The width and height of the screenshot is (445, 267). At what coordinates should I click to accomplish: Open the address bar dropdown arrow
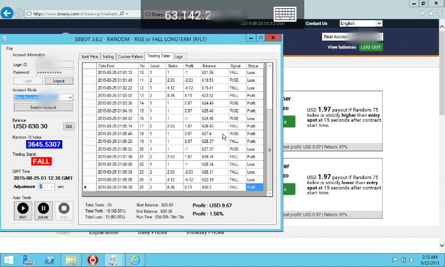coord(127,13)
